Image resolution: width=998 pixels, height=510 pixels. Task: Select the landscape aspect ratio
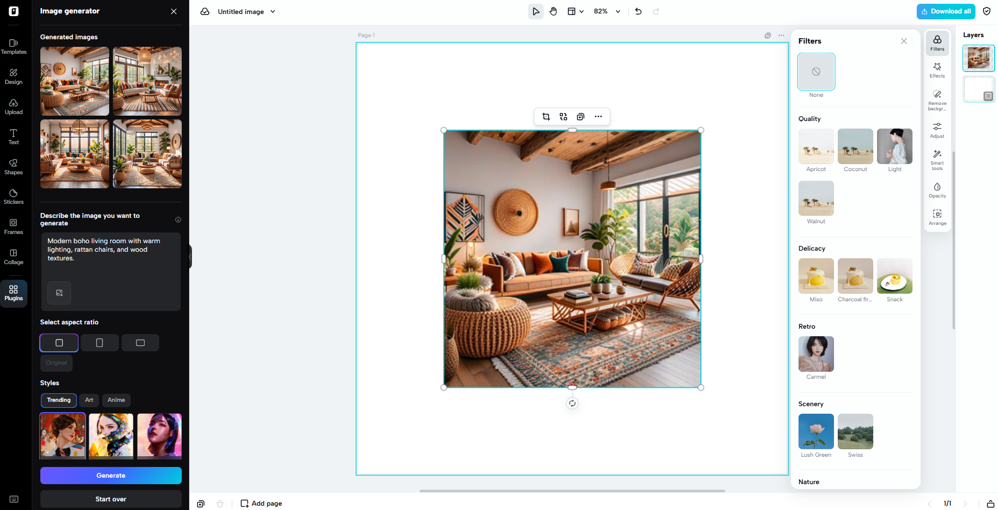(140, 343)
